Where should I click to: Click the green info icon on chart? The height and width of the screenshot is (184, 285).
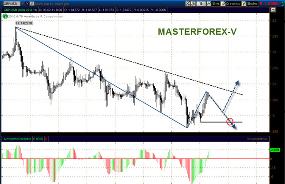click(x=5, y=16)
